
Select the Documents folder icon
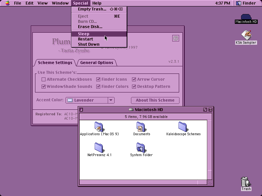coord(141,127)
